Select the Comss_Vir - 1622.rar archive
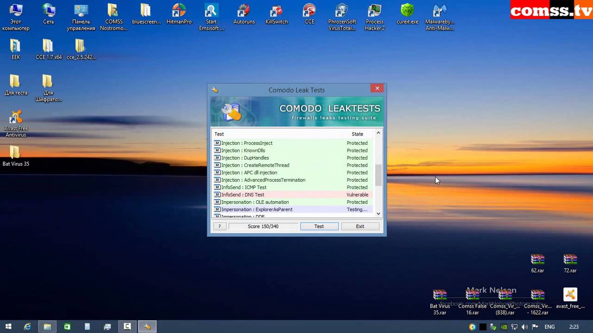 tap(538, 302)
